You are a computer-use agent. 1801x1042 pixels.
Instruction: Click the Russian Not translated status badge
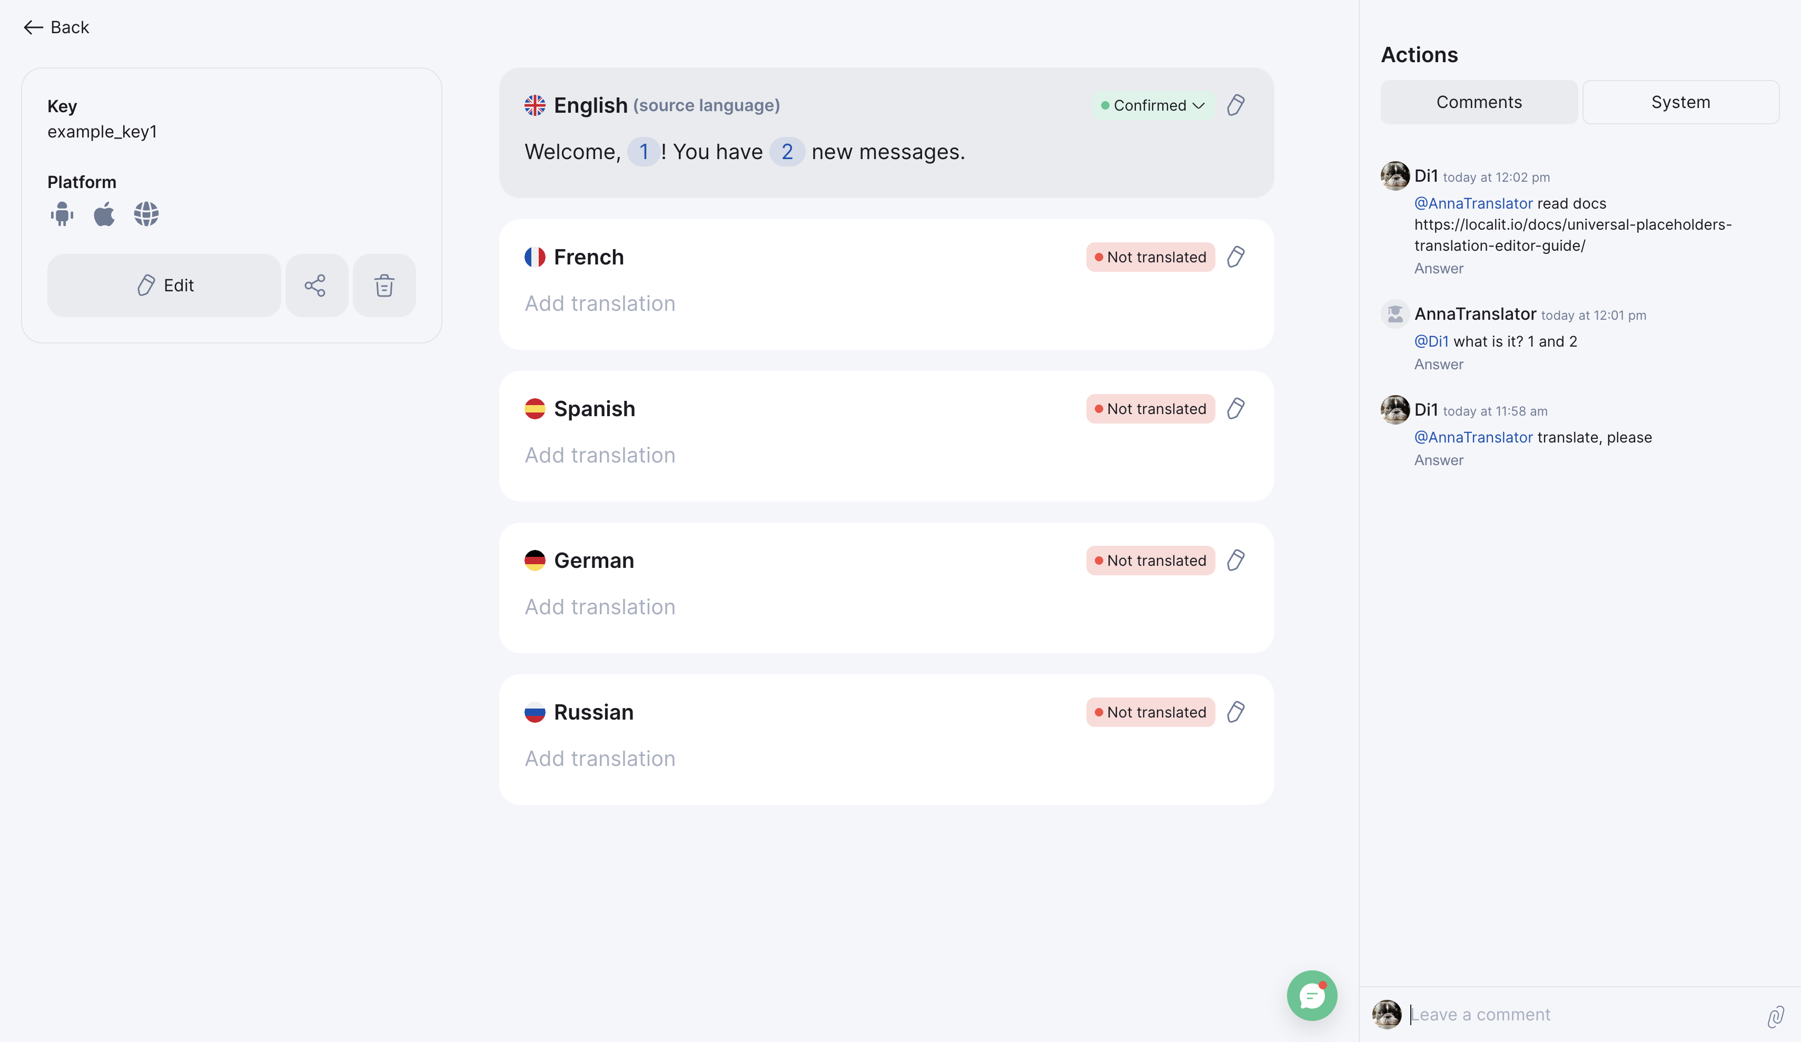(1150, 712)
